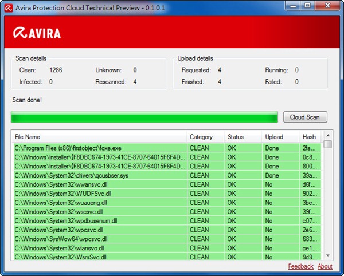Click the scrollbar down arrow
The image size is (344, 276).
pyautogui.click(x=327, y=255)
